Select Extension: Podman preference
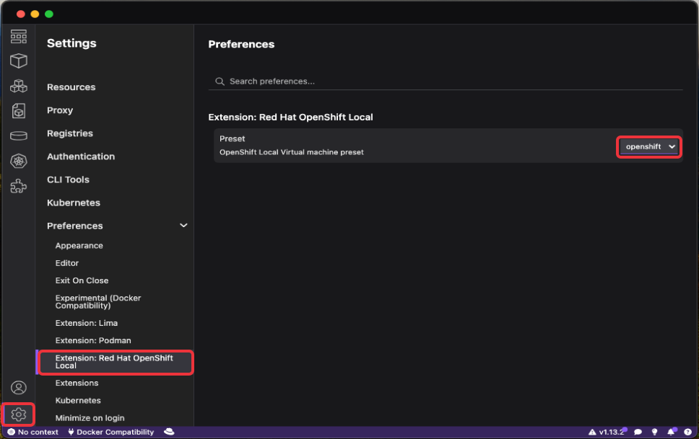The height and width of the screenshot is (439, 699). [x=93, y=340]
